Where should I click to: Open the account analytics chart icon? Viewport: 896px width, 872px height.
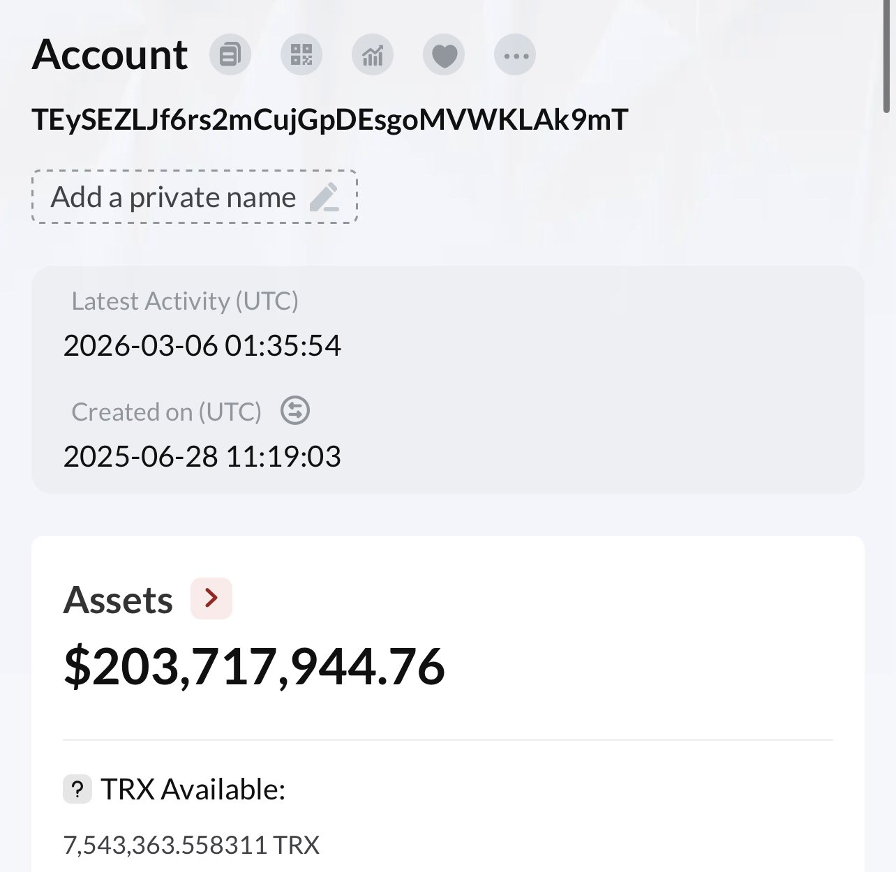[x=373, y=55]
